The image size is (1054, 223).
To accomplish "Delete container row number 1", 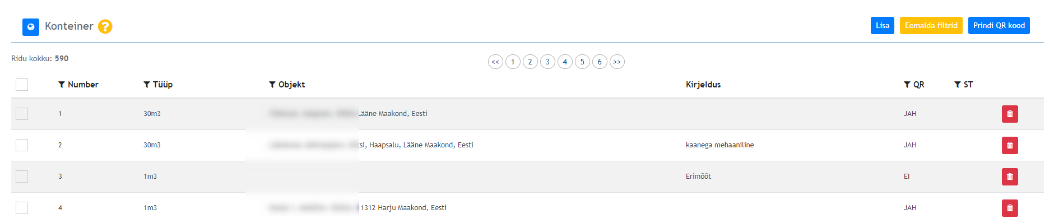I will click(x=1010, y=114).
